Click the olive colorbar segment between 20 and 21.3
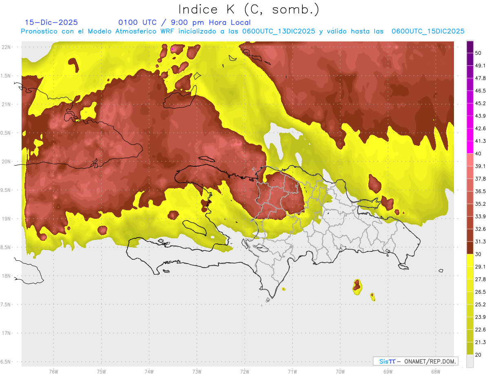The width and height of the screenshot is (489, 377). pos(470,348)
